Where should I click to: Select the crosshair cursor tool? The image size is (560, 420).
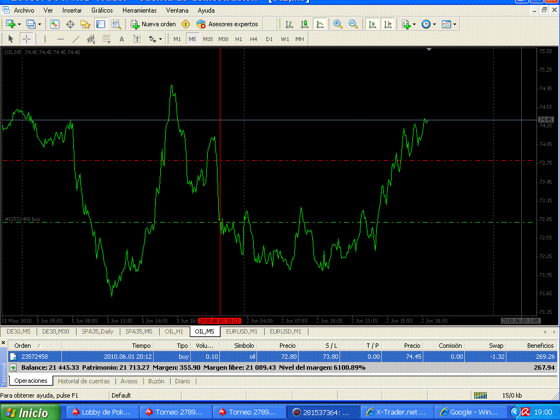click(26, 39)
